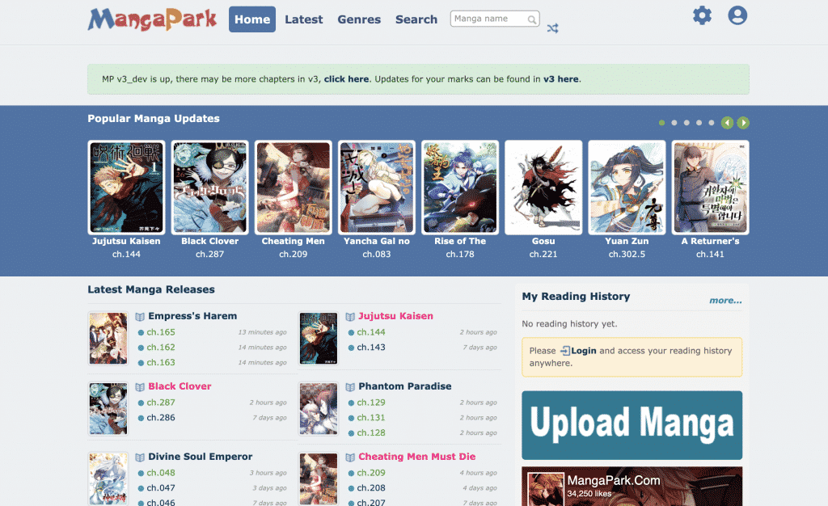Open the Genres menu

tap(359, 19)
